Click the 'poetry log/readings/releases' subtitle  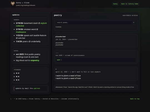26,6
